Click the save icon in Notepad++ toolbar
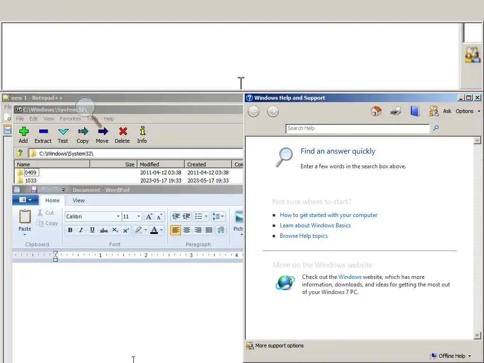 [x=8, y=130]
